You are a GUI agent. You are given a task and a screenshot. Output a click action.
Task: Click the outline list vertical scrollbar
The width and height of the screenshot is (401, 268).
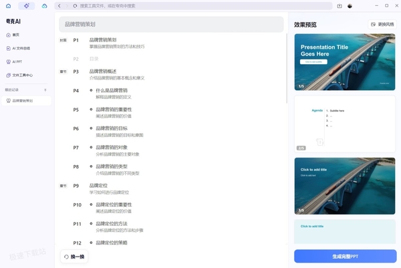click(x=287, y=68)
